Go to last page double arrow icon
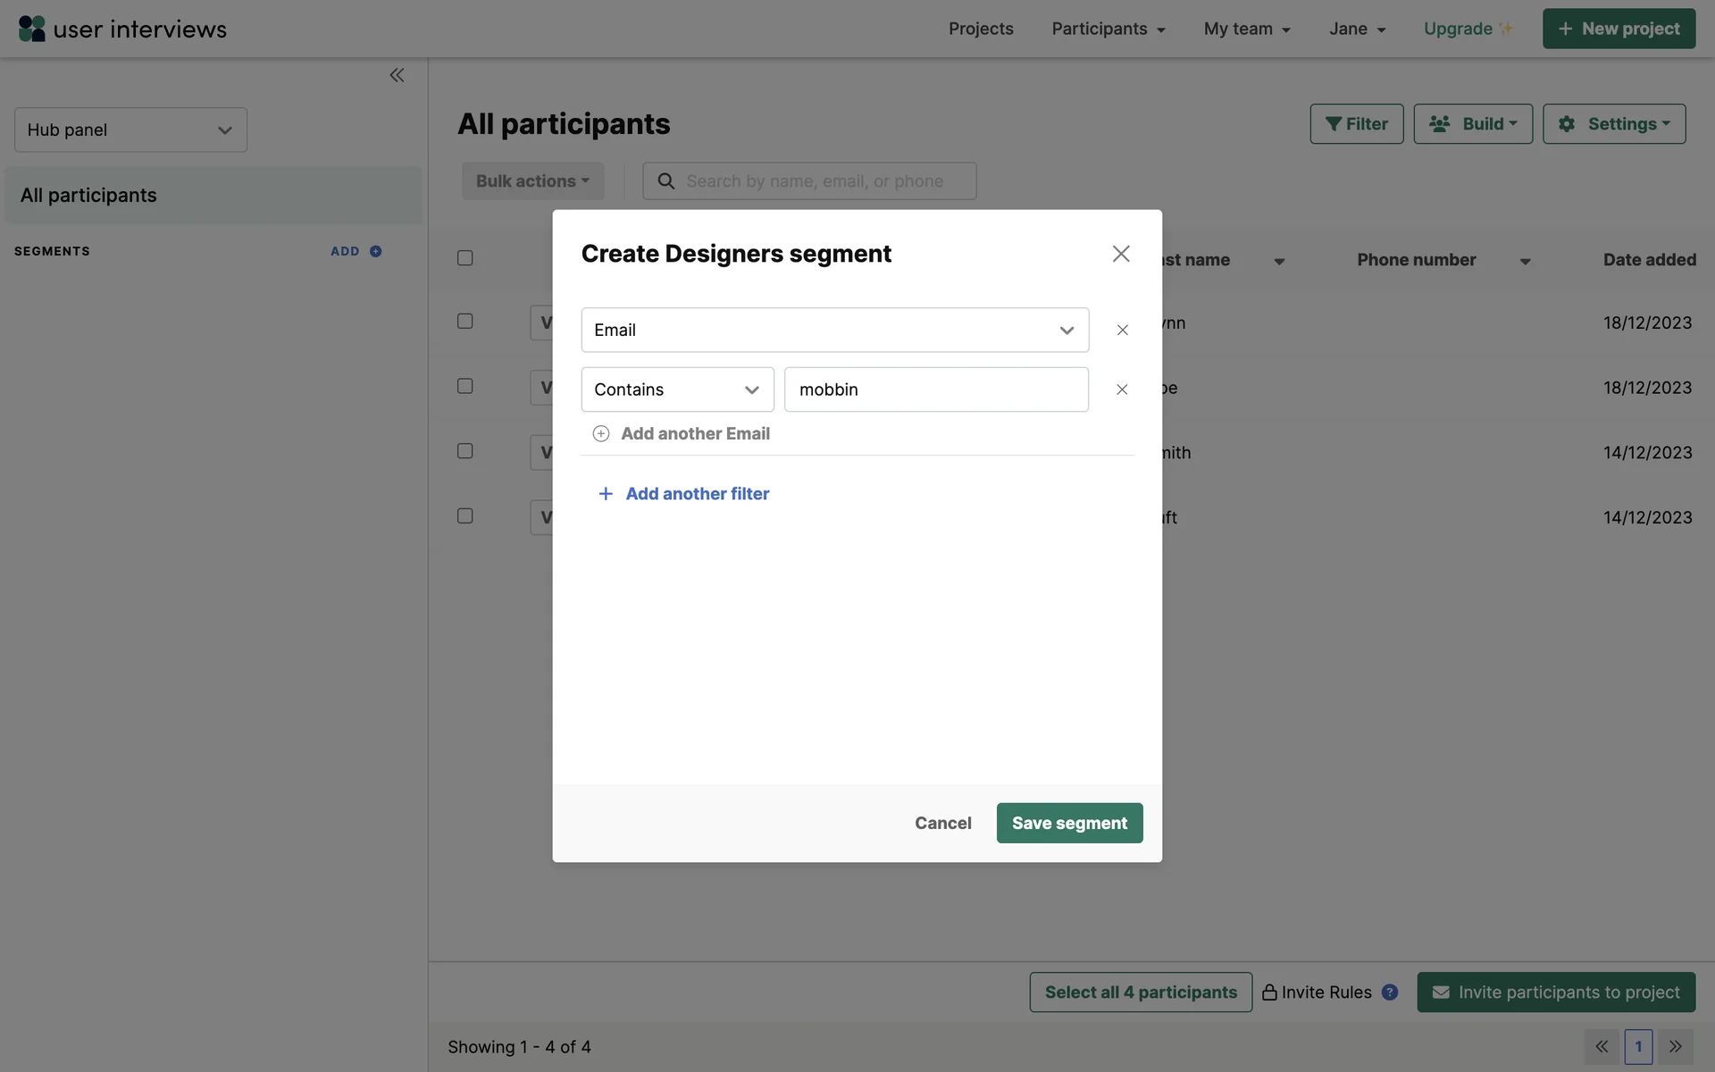Image resolution: width=1715 pixels, height=1072 pixels. coord(1676,1047)
